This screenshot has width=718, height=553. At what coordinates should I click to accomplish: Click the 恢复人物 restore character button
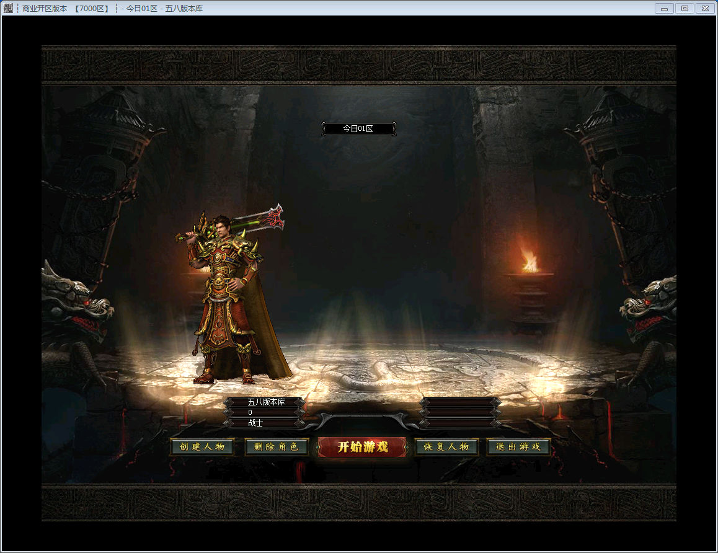pos(446,447)
